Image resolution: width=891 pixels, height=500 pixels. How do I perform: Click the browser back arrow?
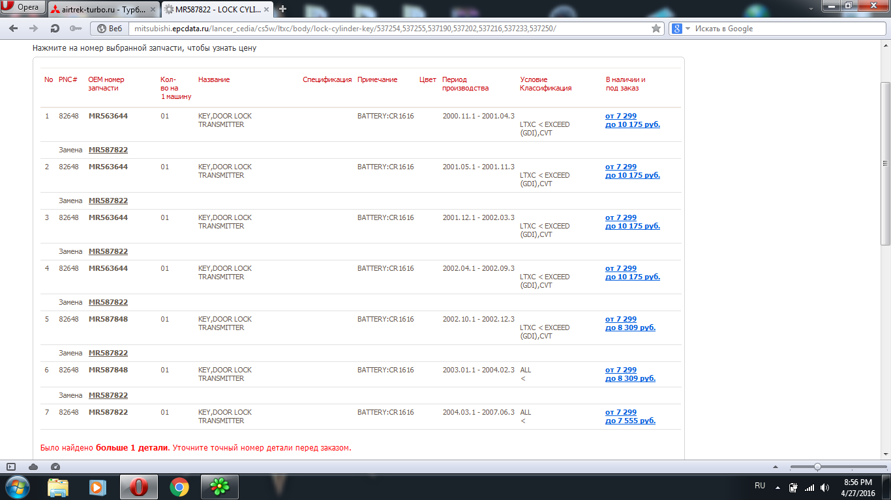14,29
